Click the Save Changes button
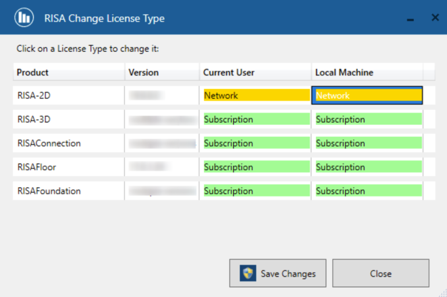Screen dimensions: 447x297 click(277, 273)
